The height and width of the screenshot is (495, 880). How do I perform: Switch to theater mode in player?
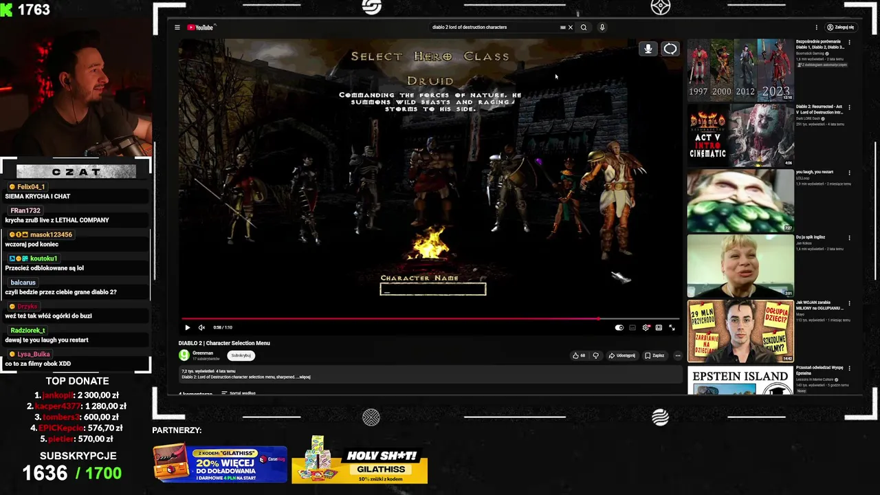[659, 328]
